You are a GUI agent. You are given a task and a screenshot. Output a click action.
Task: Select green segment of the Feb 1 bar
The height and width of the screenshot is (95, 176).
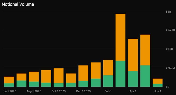point(108,81)
